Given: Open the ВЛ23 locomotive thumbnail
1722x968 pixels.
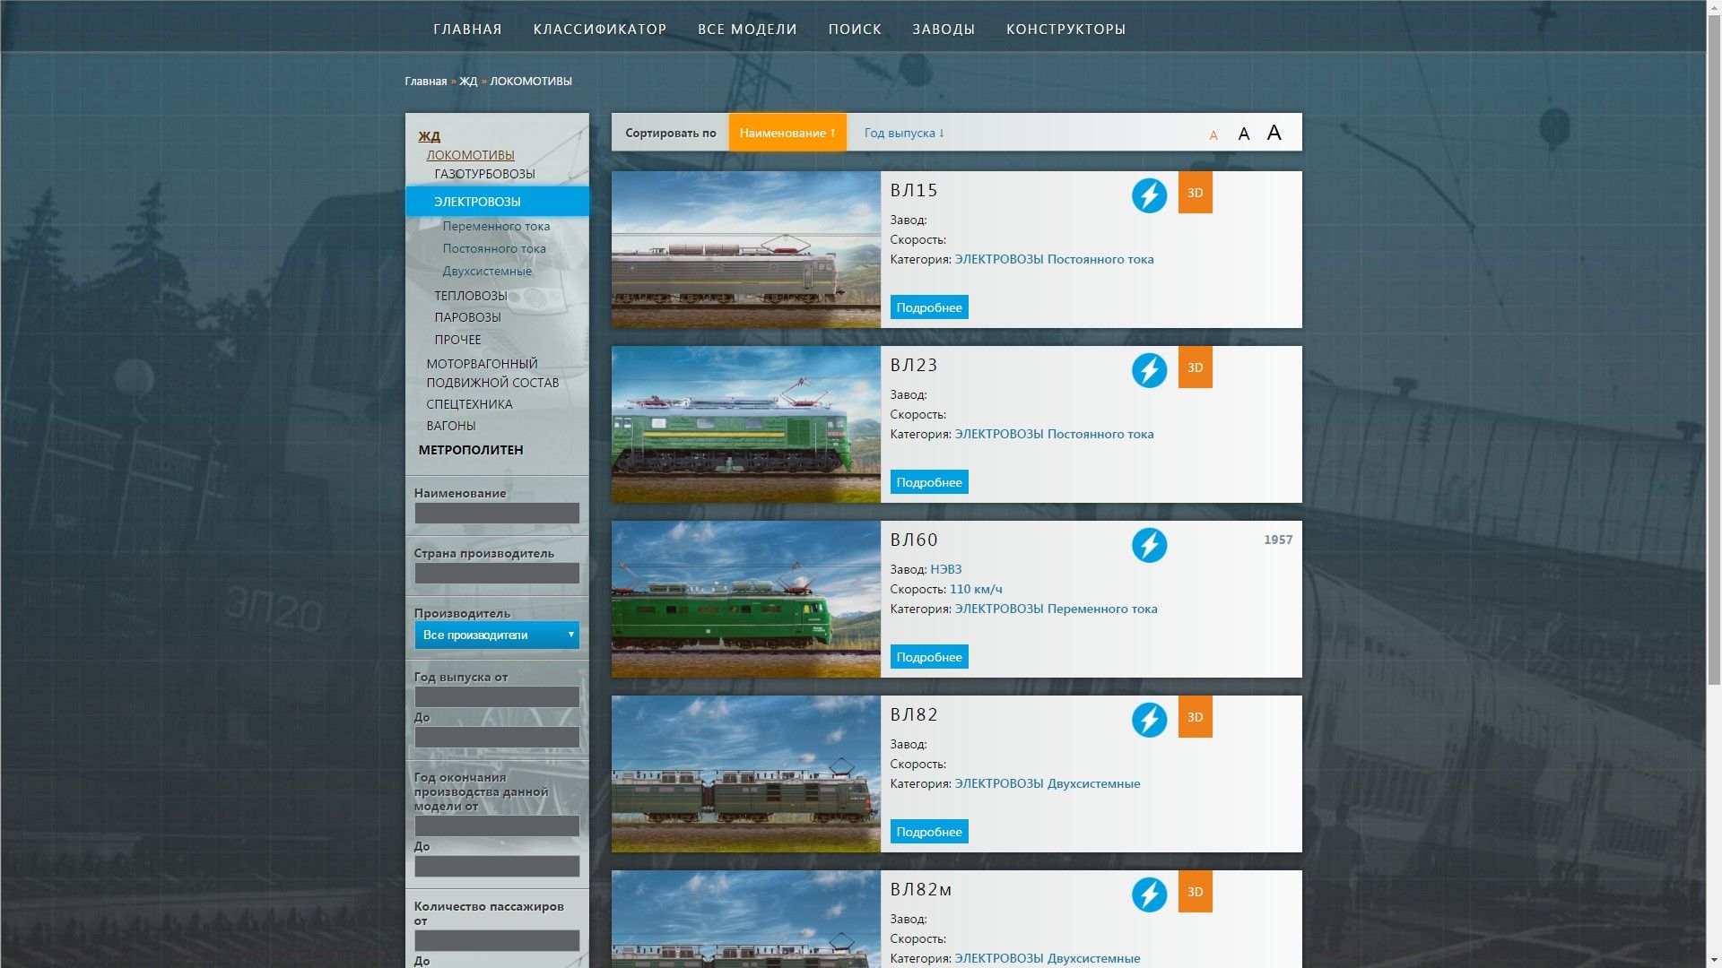Looking at the screenshot, I should pos(746,424).
